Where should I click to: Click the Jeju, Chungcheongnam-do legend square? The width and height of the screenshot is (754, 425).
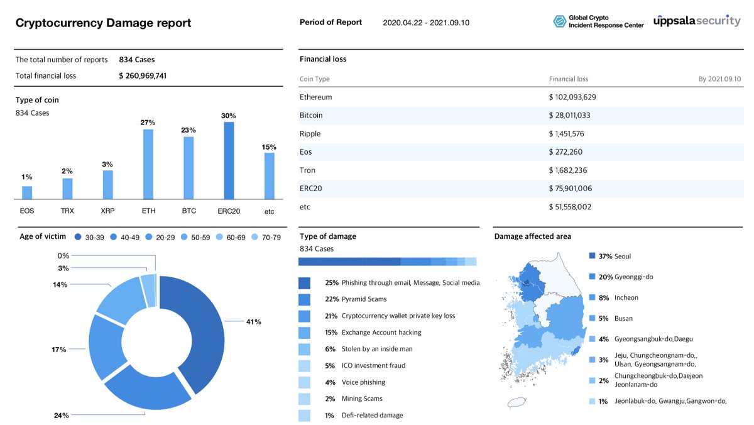pos(592,360)
